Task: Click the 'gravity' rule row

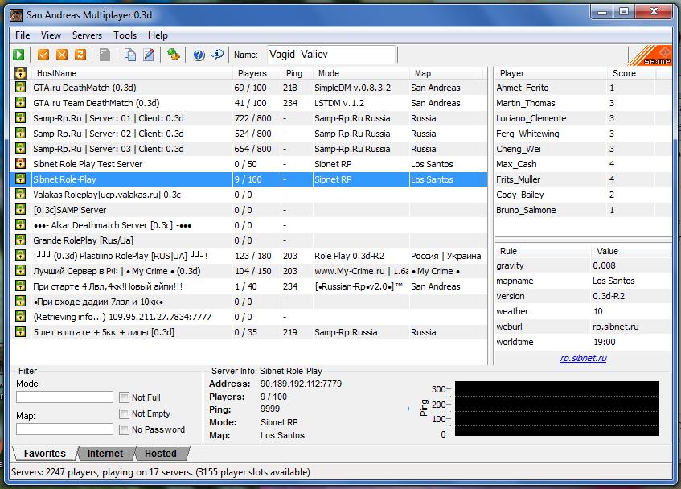Action: coord(583,265)
